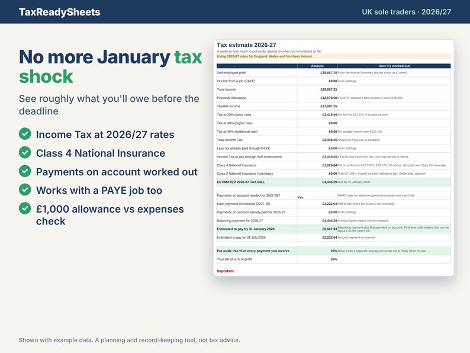The width and height of the screenshot is (470, 353).
Task: Click the TaxReadySheets logo text
Action: click(60, 12)
